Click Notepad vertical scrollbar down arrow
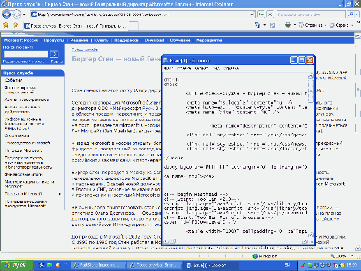This screenshot has width=361, height=271. 310,235
